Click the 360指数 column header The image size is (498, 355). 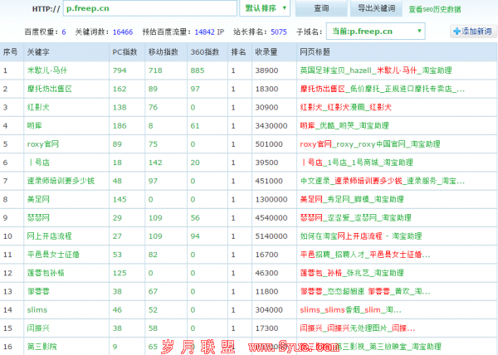tap(205, 52)
